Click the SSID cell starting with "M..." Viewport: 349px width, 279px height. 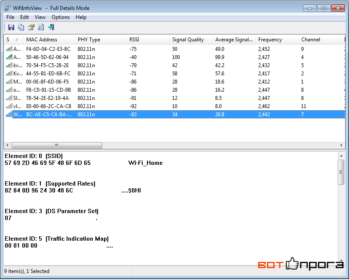tap(18, 82)
